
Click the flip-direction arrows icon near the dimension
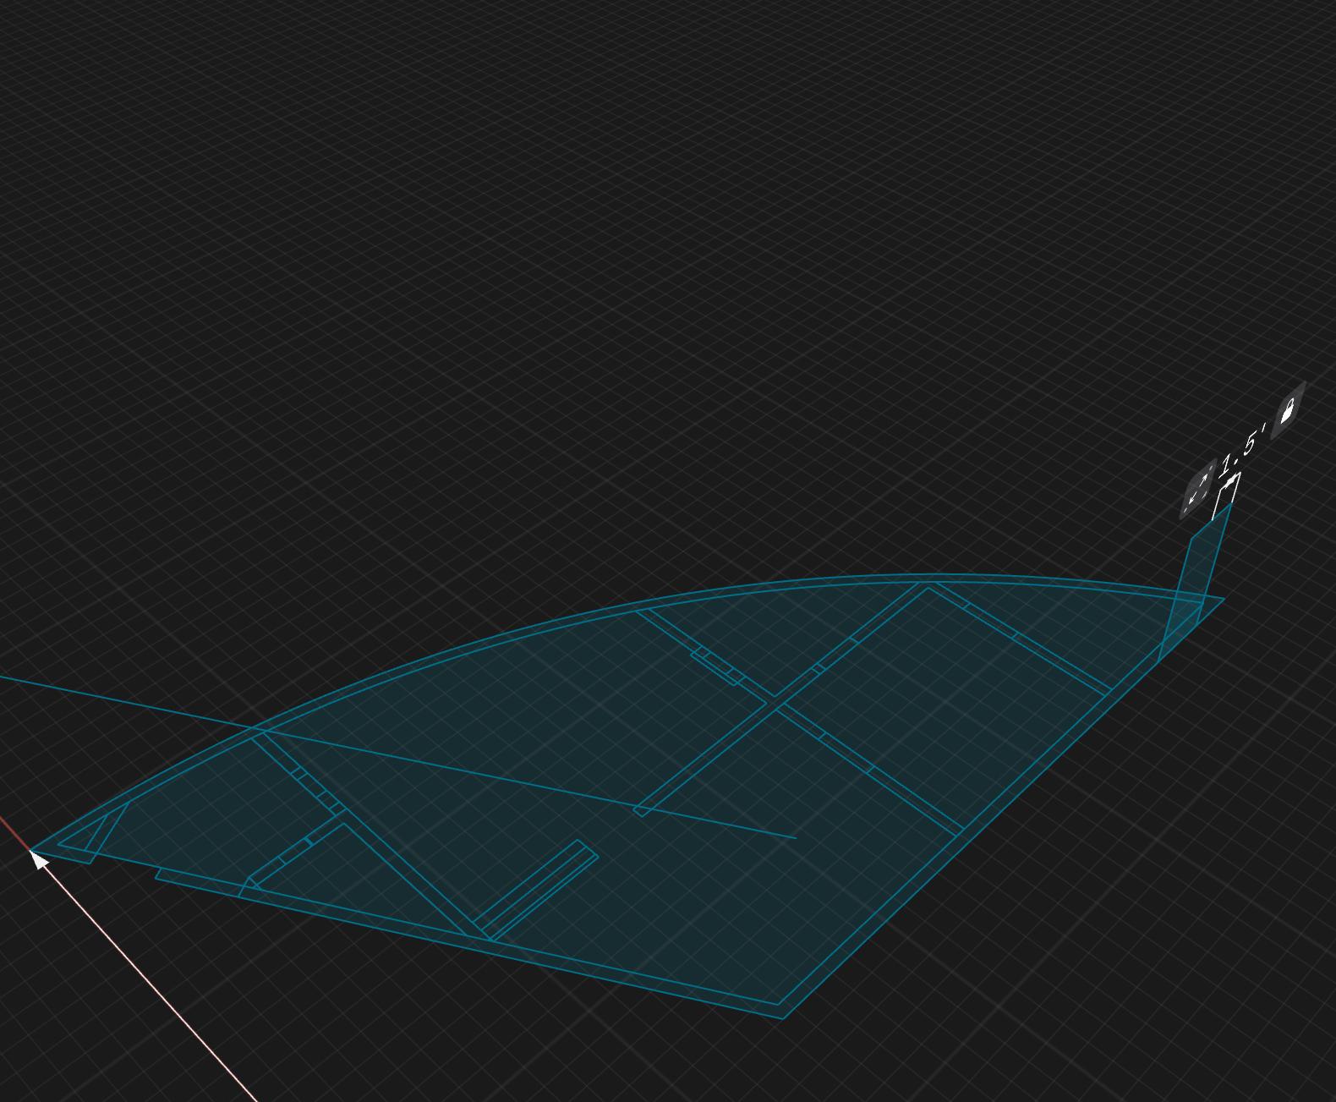click(x=1198, y=489)
